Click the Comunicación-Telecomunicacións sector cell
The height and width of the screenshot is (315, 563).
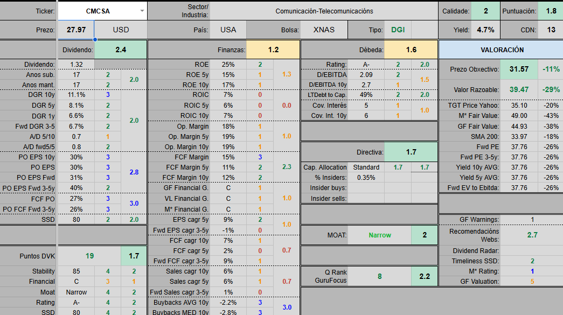(324, 11)
